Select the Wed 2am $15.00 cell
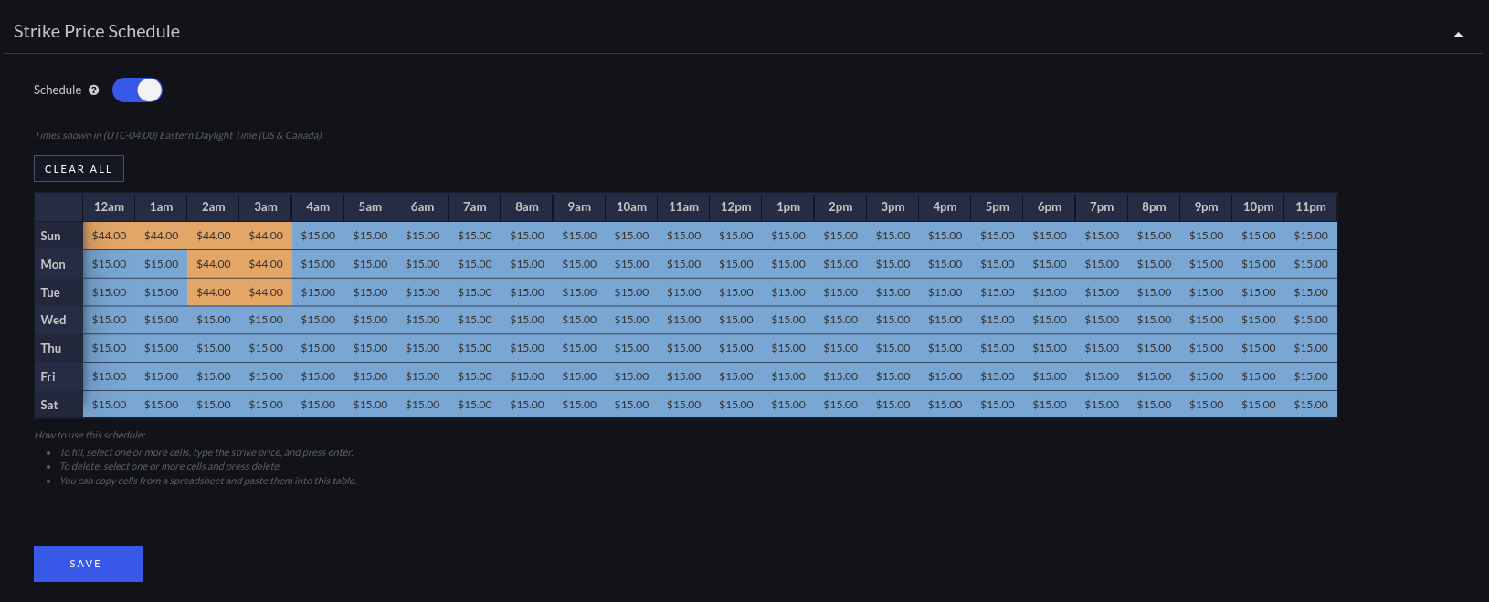 214,320
